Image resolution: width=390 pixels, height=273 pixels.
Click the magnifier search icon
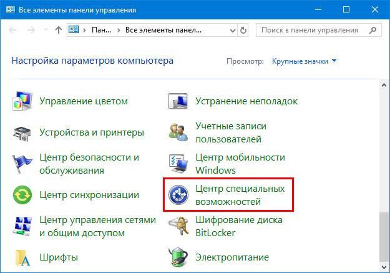coord(373,30)
